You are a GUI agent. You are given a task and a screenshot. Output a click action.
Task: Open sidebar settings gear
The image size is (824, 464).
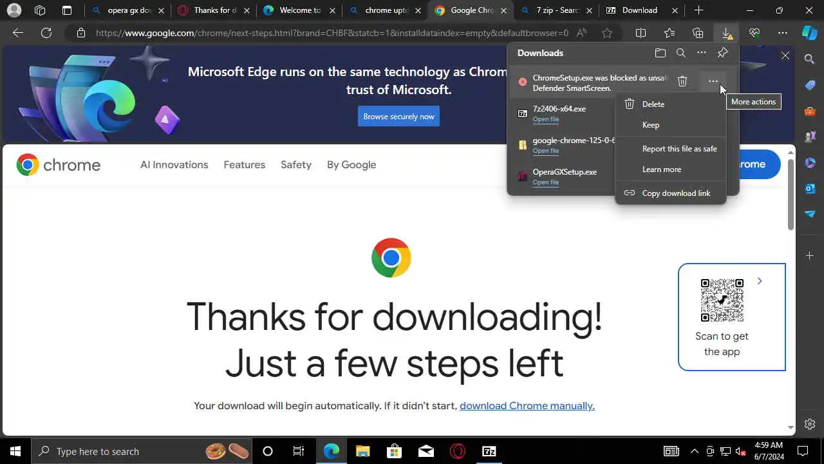coord(810,424)
